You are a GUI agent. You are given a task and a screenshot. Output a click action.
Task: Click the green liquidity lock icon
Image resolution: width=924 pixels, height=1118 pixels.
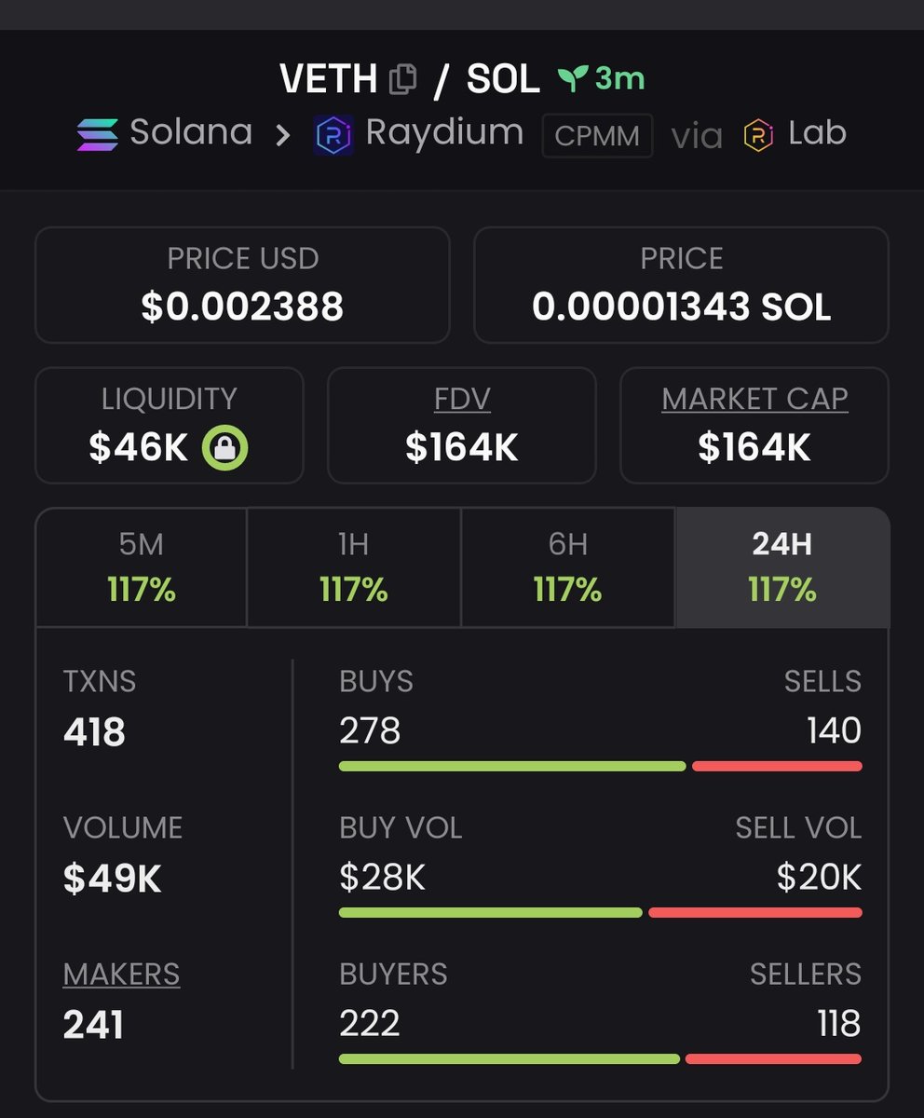coord(225,449)
